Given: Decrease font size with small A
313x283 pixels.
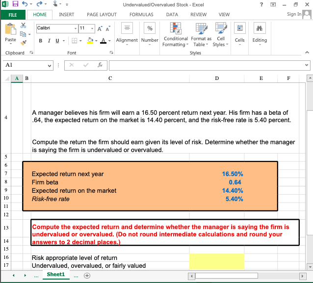Looking at the screenshot, I should pos(108,29).
